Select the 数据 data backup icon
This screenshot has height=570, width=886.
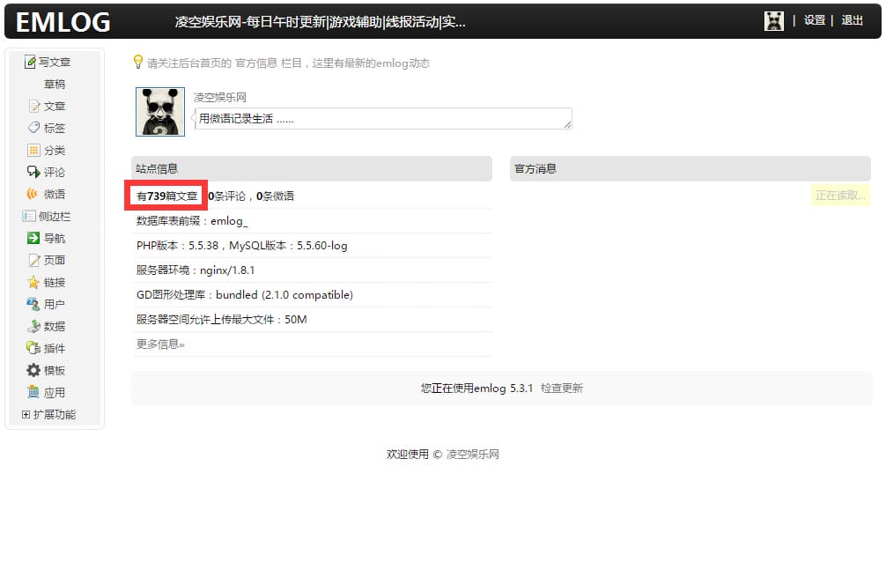click(x=33, y=326)
